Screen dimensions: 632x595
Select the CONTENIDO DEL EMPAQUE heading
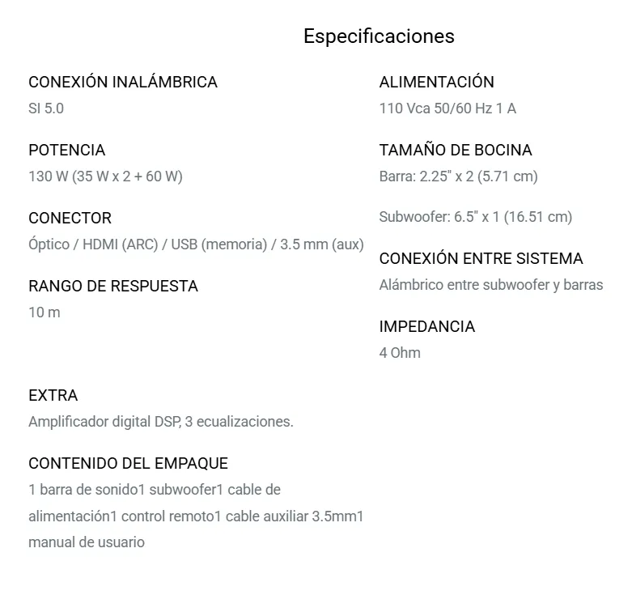128,464
